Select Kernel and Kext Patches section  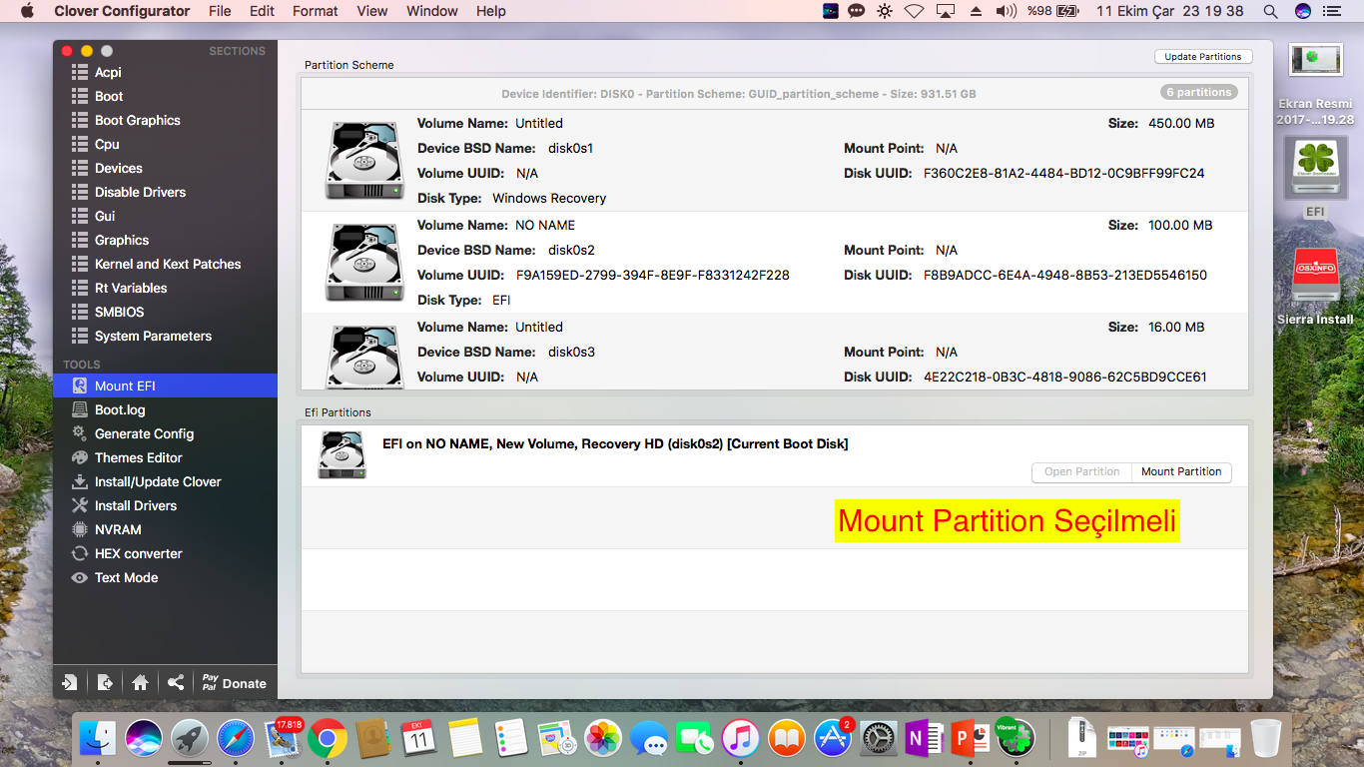tap(167, 264)
